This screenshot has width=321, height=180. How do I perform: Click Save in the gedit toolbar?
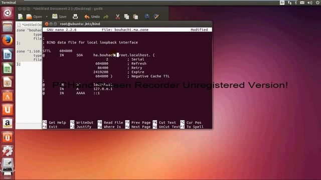[59, 16]
